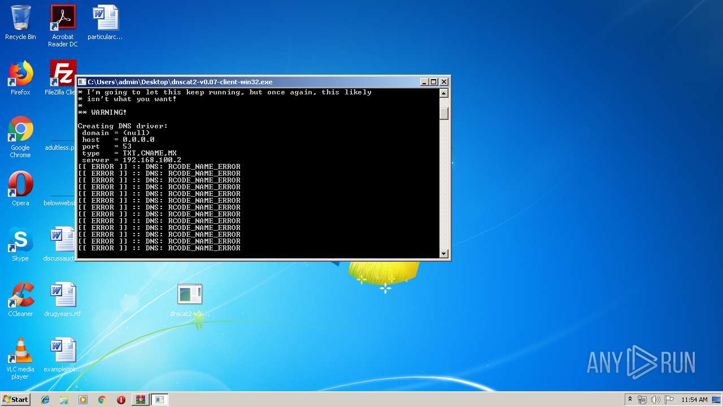This screenshot has height=407, width=723.
Task: Select the Skype desktop icon
Action: [20, 244]
